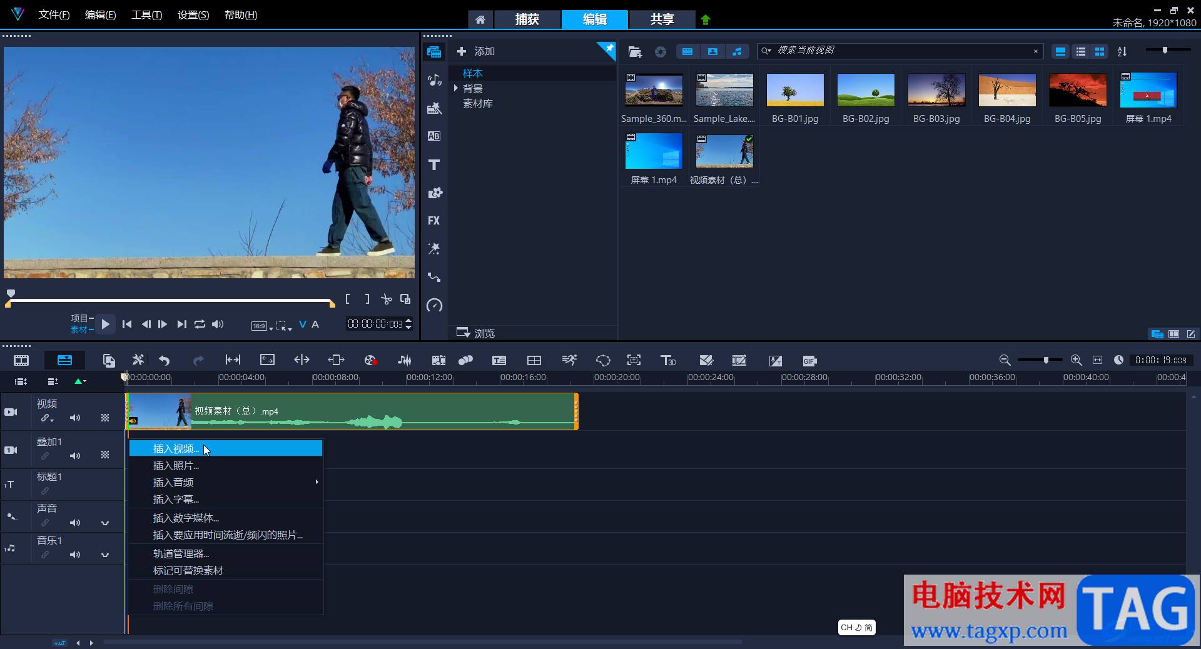Choose 插入视频... from context menu
Viewport: 1201px width, 649px height.
click(226, 448)
